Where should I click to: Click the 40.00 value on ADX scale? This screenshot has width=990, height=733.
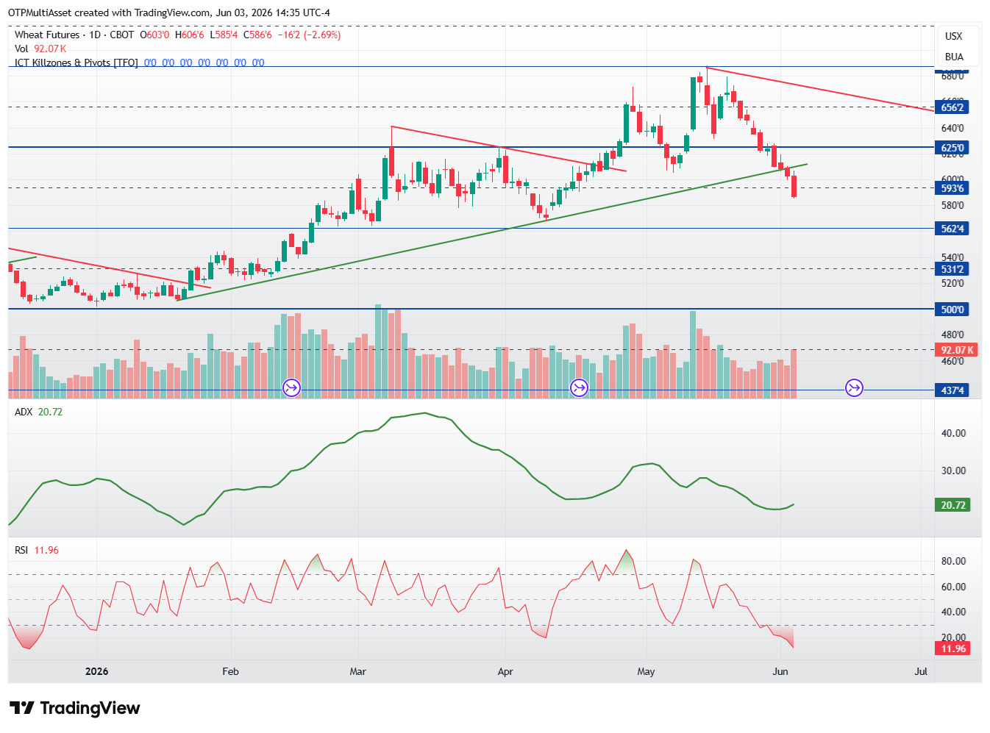point(954,433)
